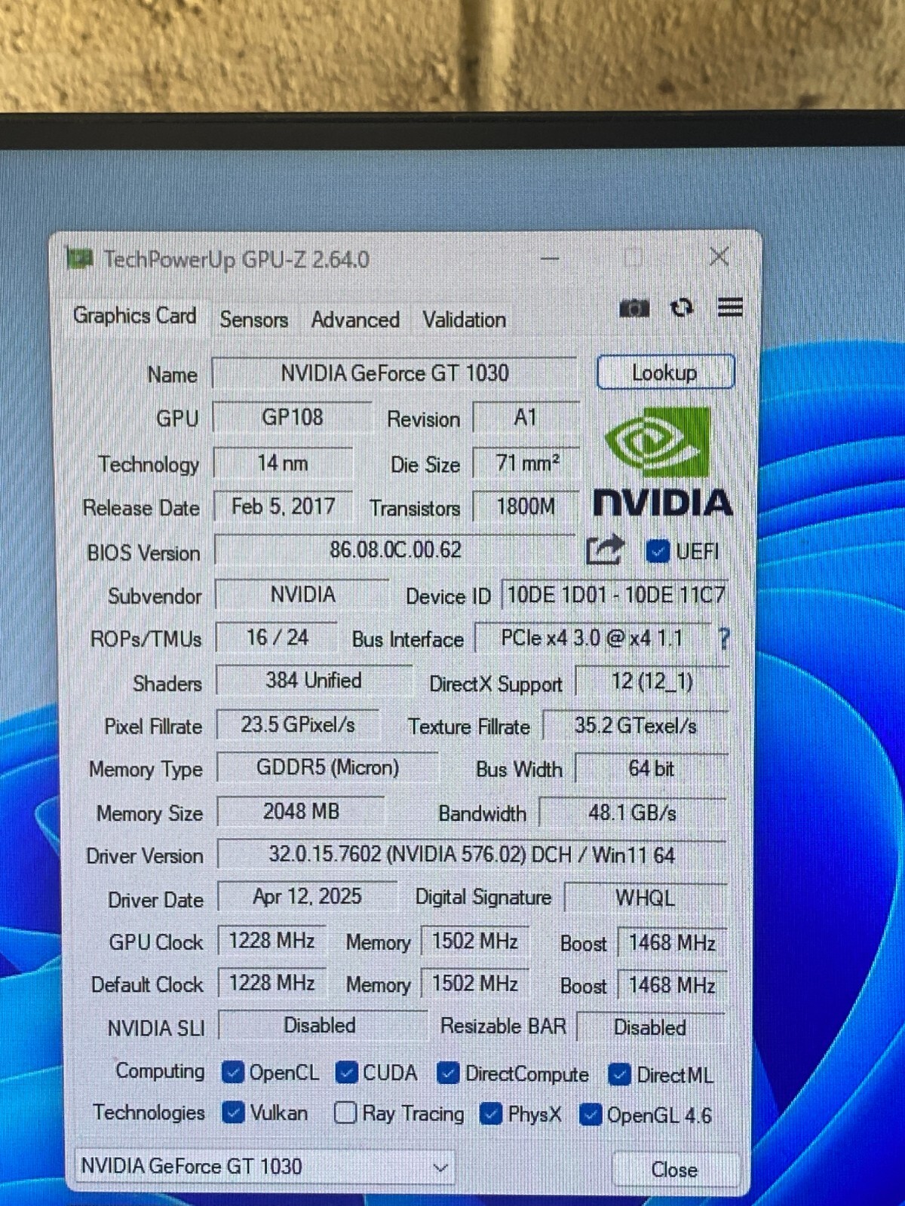This screenshot has height=1206, width=905.
Task: Toggle the UEFI checkbox
Action: click(x=658, y=552)
